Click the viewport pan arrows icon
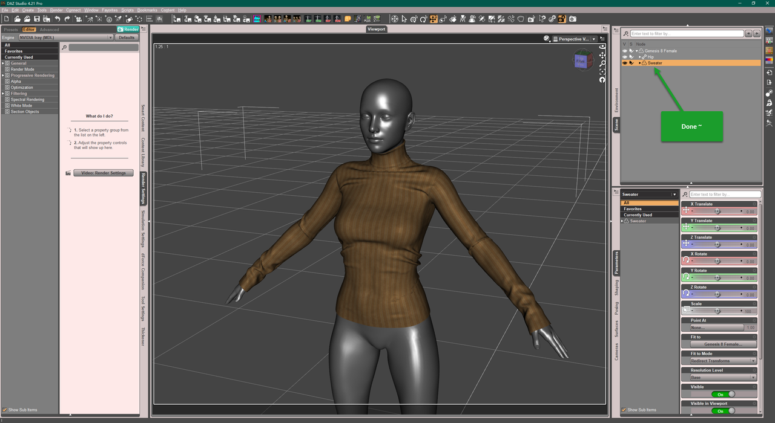The height and width of the screenshot is (423, 775). (602, 55)
